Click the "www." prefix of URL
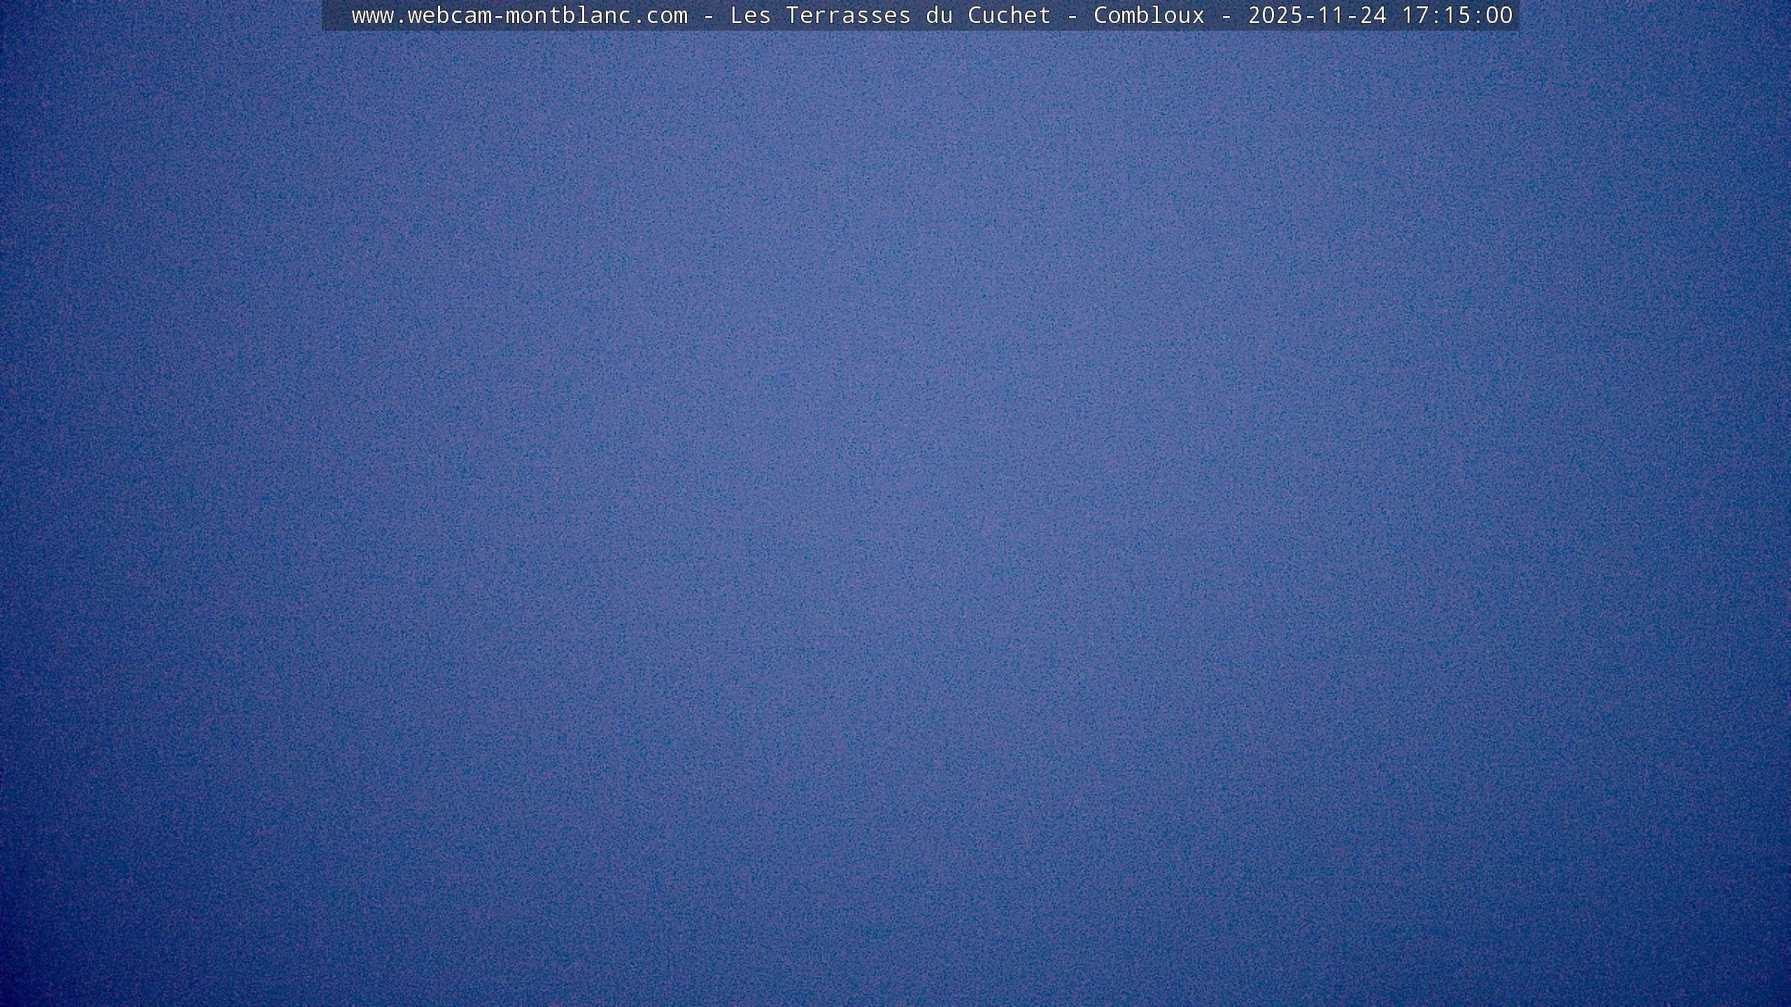 [x=379, y=15]
